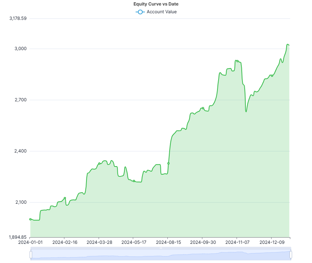
Task: Click the middle of the zoom slider preview
Action: click(161, 255)
